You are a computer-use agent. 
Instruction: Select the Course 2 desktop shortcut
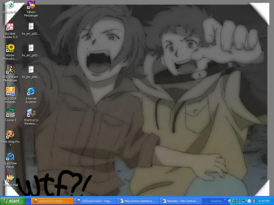click(10, 115)
